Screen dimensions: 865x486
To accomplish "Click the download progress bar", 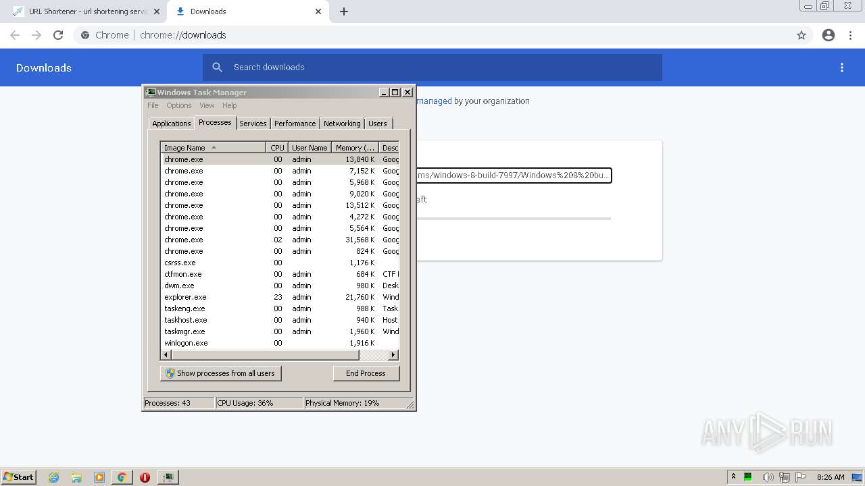I will 514,219.
